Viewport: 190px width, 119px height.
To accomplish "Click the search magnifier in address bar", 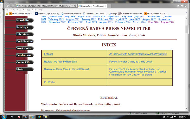I will click(70, 6).
